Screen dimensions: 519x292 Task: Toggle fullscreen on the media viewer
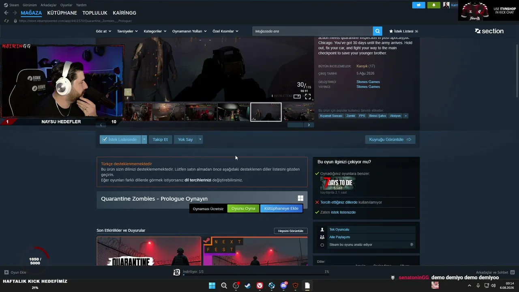click(x=308, y=97)
